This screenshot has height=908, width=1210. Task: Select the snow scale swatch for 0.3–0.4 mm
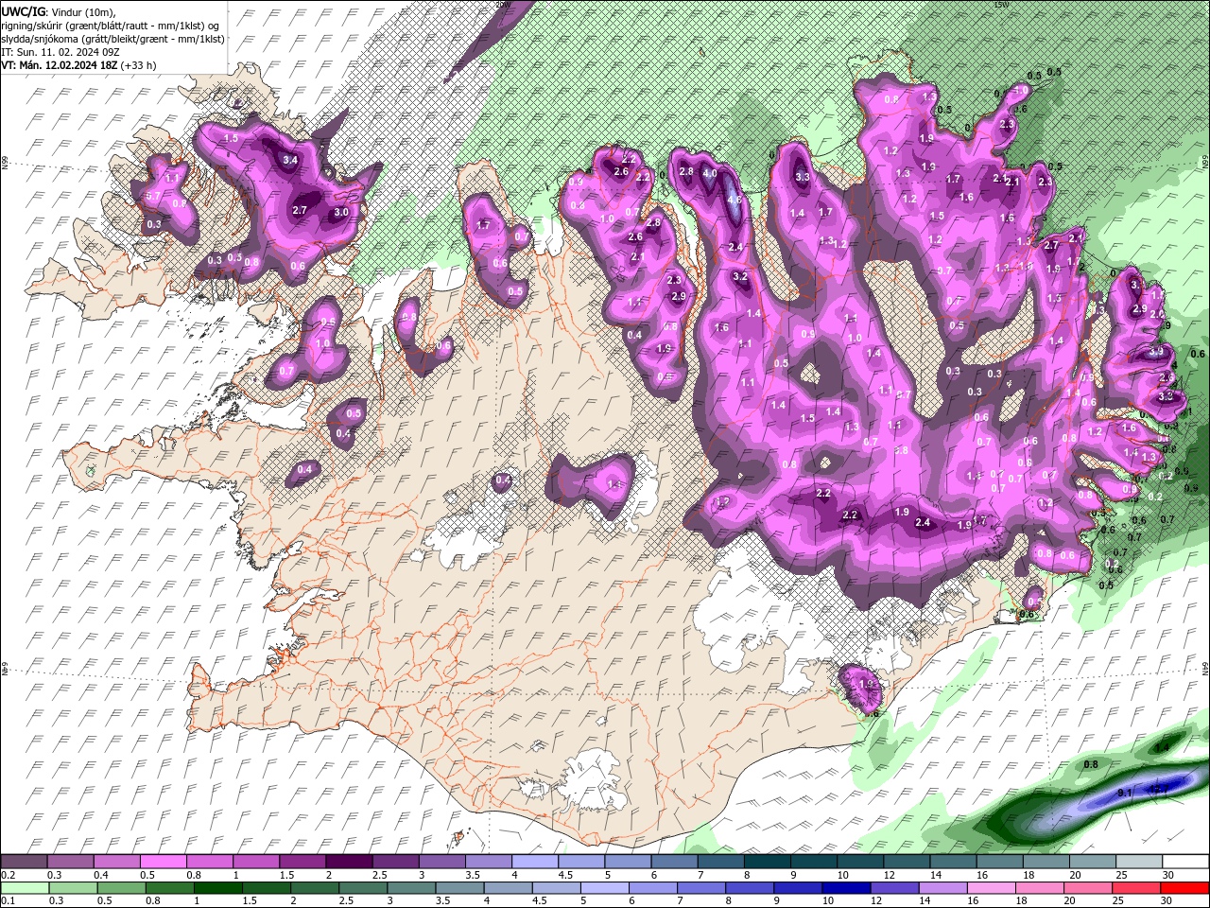coord(71,862)
